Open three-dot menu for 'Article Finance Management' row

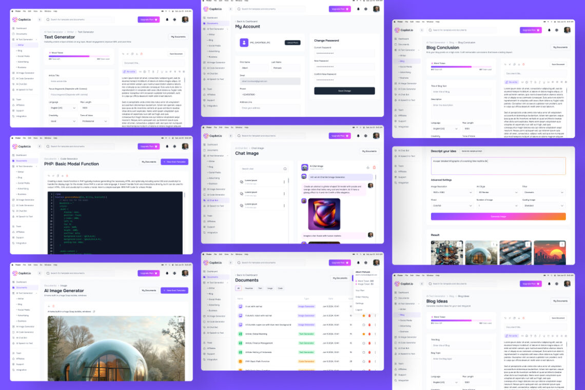[375, 343]
